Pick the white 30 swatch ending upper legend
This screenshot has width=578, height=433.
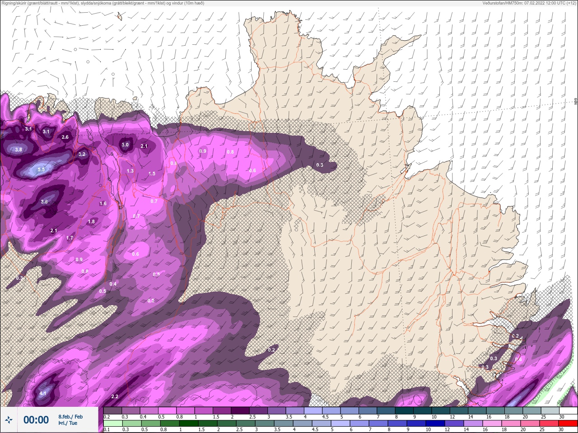[x=568, y=410]
